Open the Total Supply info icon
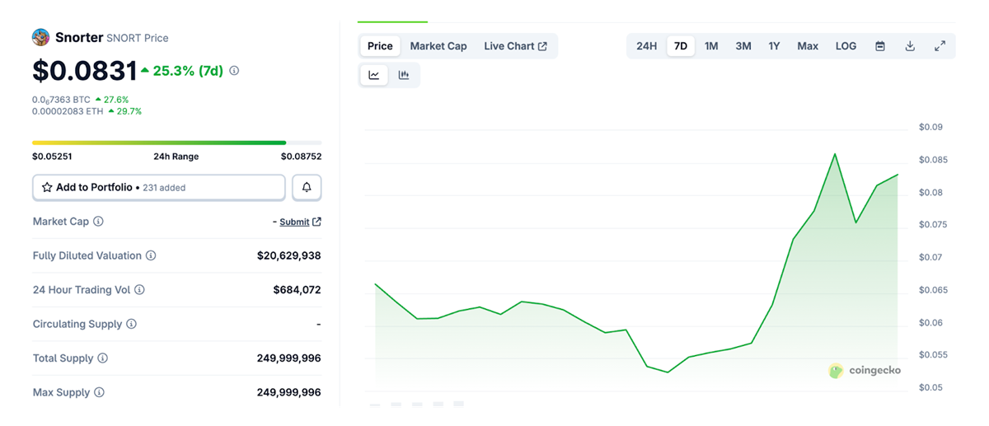Viewport: 989px width, 426px height. pos(103,358)
